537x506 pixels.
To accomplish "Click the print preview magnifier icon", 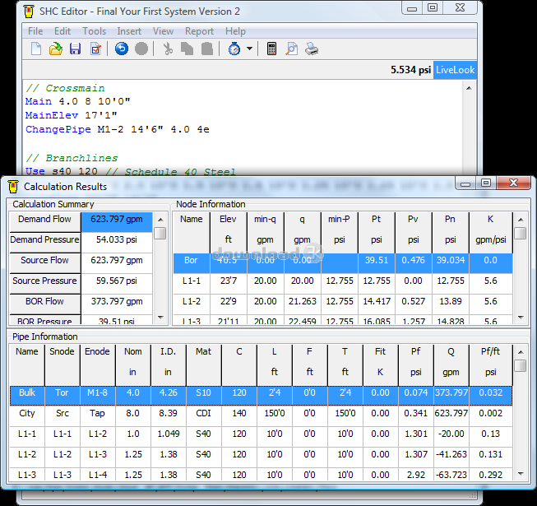I will tap(291, 49).
